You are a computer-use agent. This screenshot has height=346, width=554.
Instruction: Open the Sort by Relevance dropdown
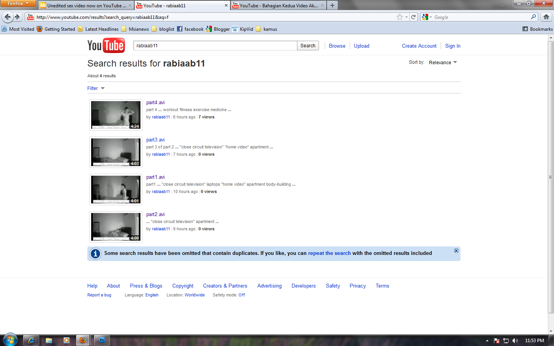(x=443, y=62)
